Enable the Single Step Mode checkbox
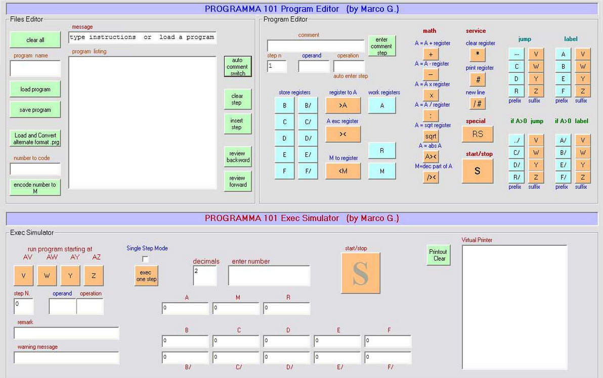The width and height of the screenshot is (603, 378). [146, 259]
